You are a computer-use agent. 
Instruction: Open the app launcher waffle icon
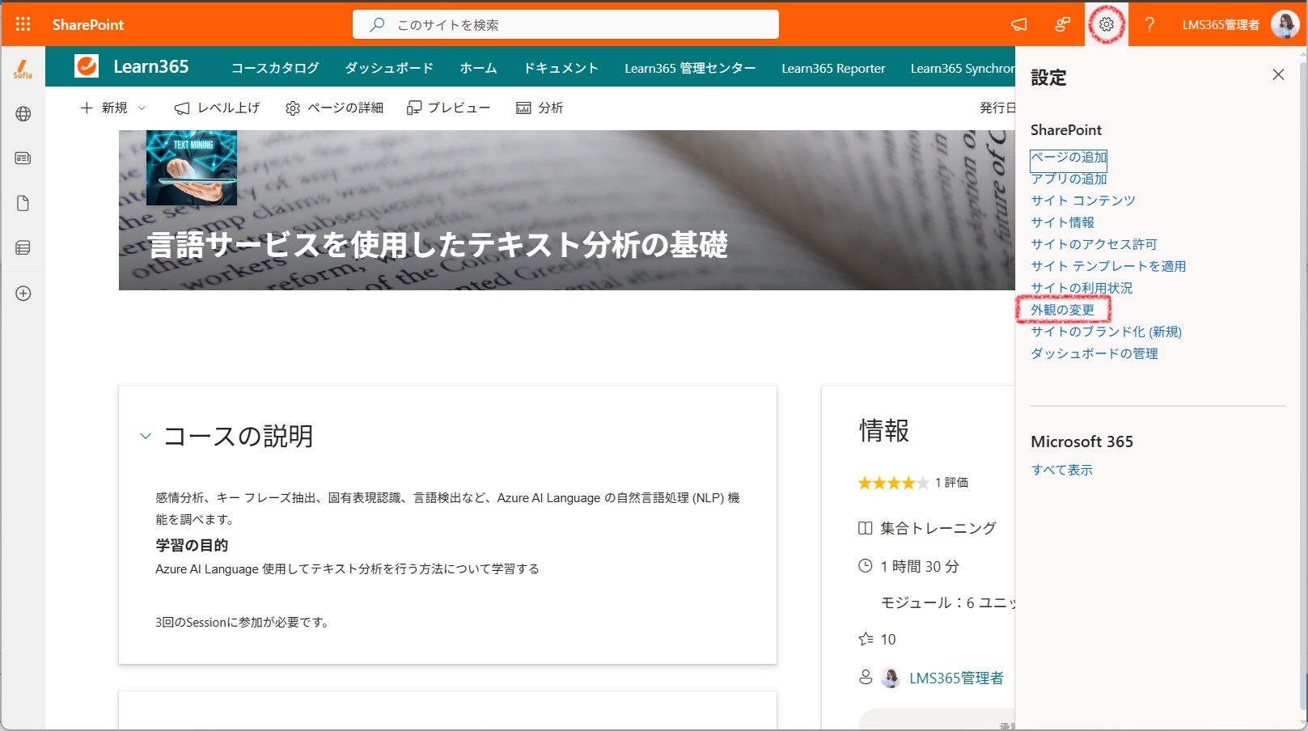pyautogui.click(x=23, y=24)
